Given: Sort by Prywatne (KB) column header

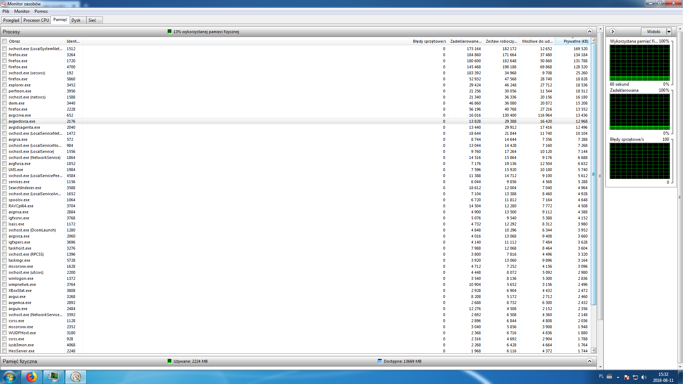Looking at the screenshot, I should (573, 41).
